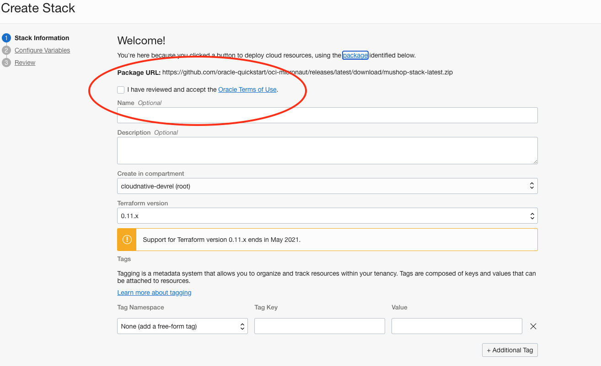Screen dimensions: 601x366
Task: Click the Package URL github address text
Action: (307, 72)
